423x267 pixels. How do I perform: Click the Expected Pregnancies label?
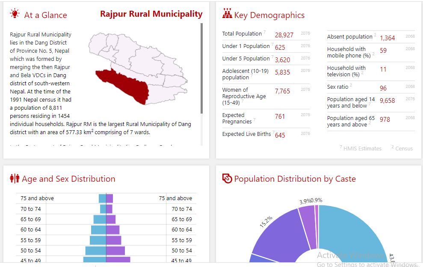(x=237, y=118)
